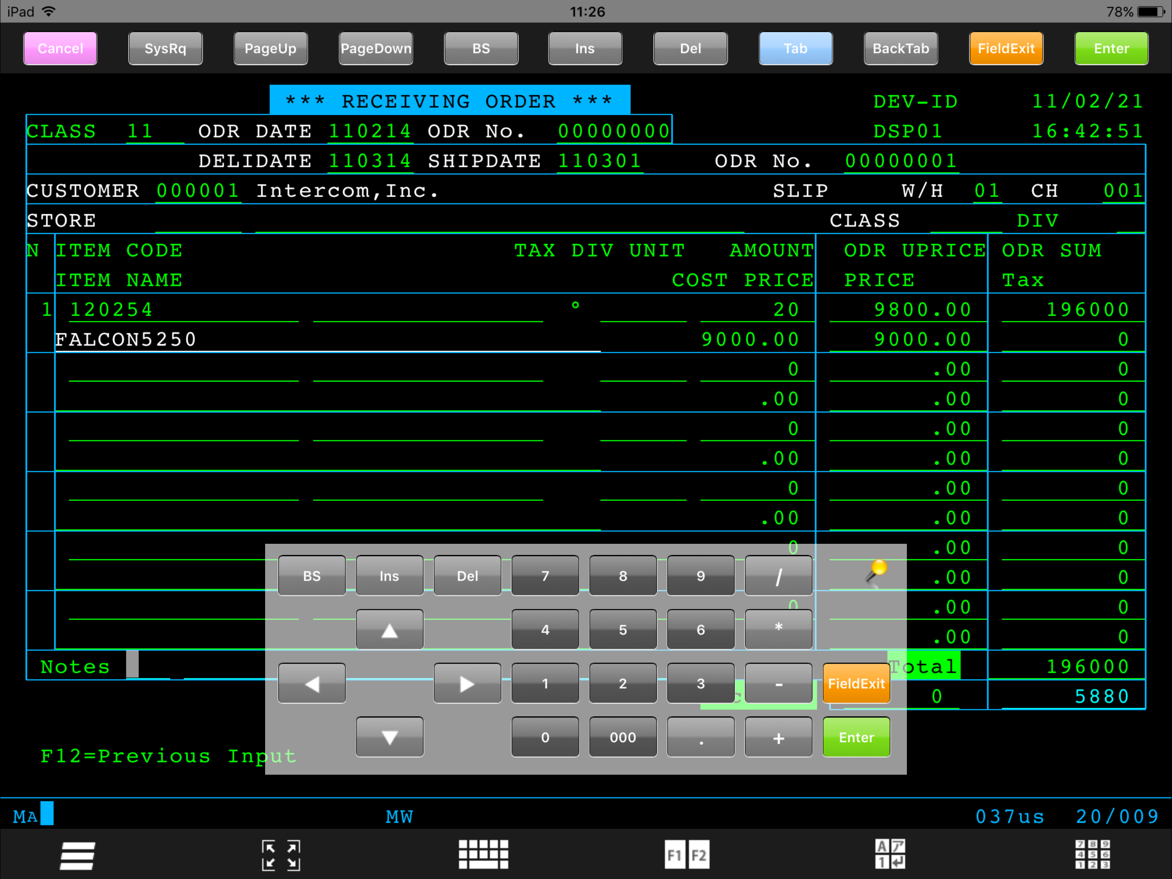Tap green Enter on the floating keypad

click(x=856, y=737)
